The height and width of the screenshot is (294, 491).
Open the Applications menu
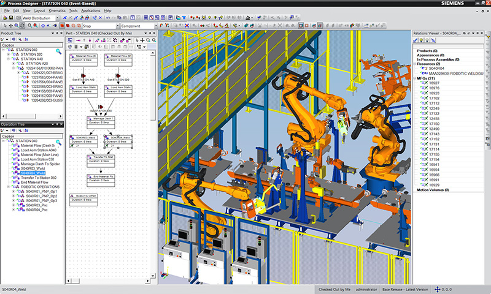(x=90, y=10)
